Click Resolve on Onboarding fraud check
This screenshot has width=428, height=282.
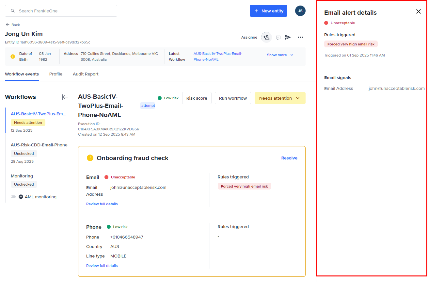[x=289, y=158]
